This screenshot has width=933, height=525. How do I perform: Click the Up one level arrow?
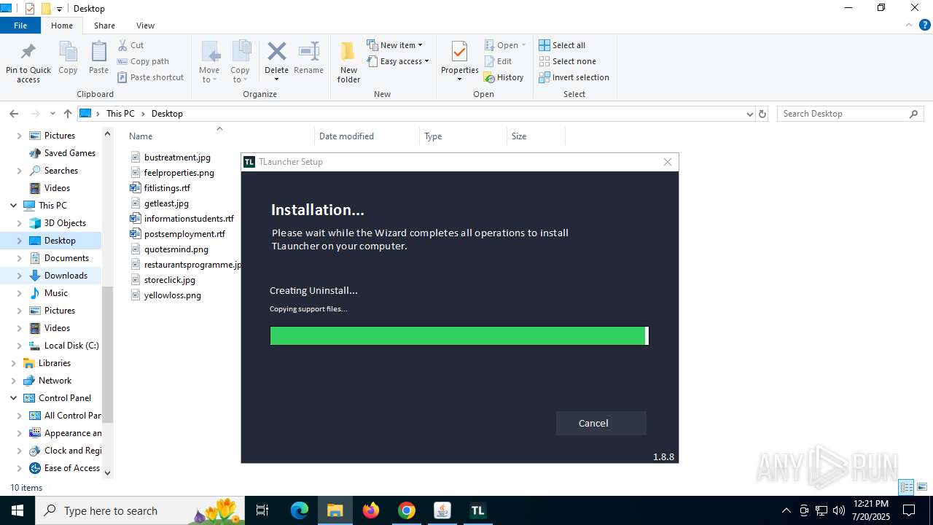click(68, 114)
